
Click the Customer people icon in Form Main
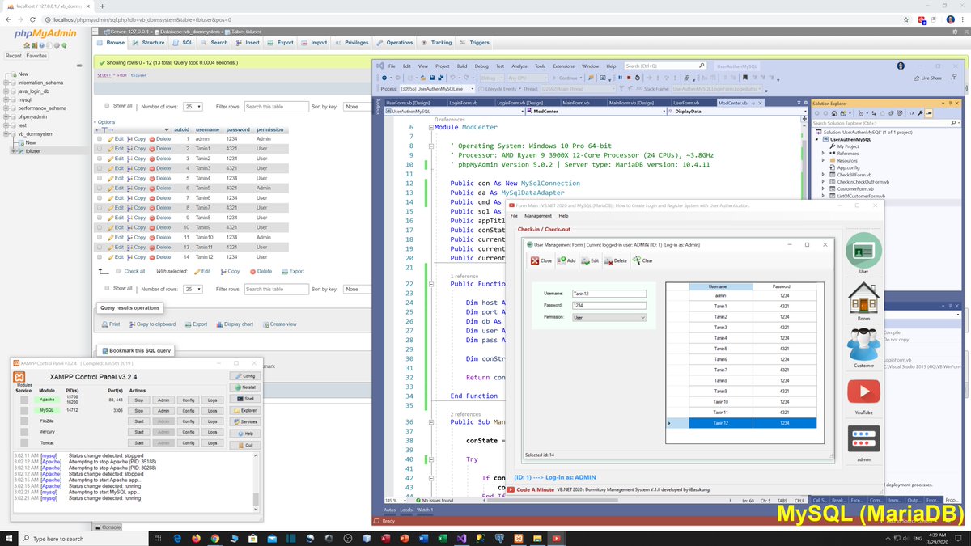point(863,345)
